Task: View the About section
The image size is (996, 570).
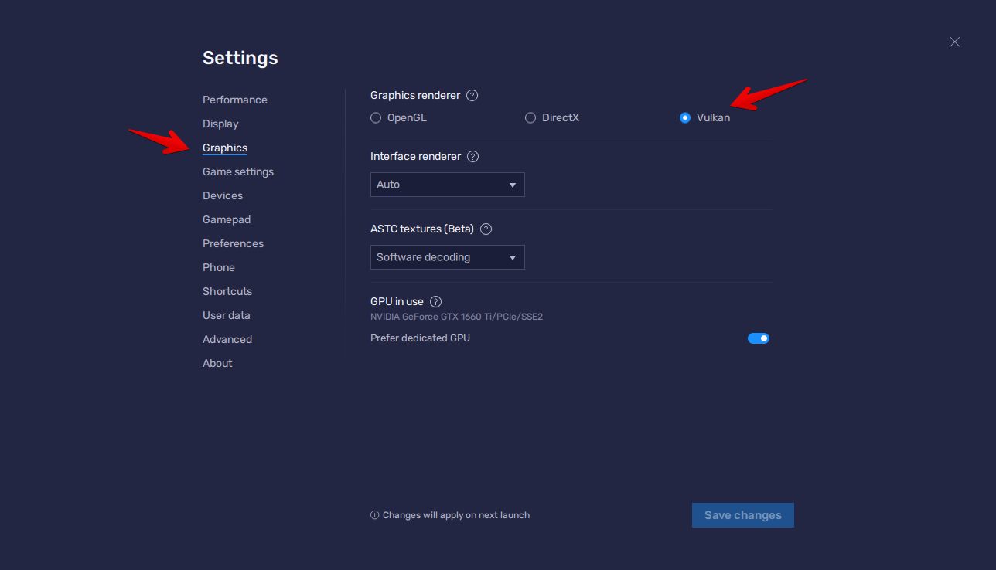Action: click(x=217, y=363)
